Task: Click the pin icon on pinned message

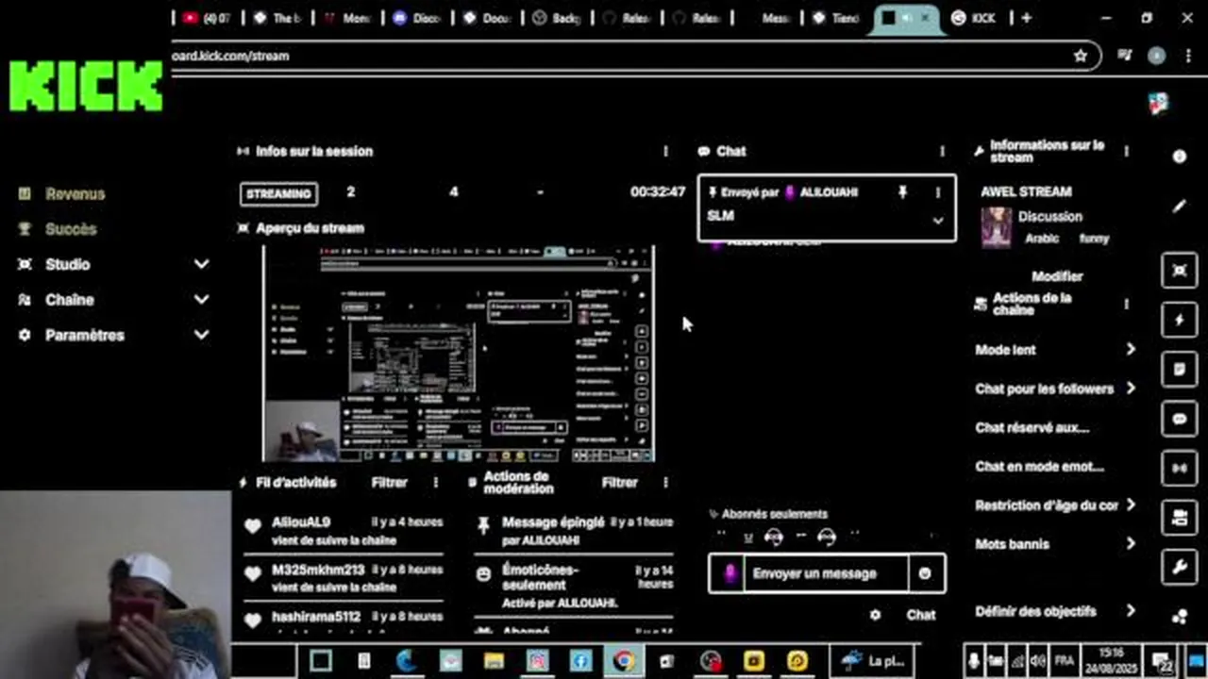Action: point(902,192)
